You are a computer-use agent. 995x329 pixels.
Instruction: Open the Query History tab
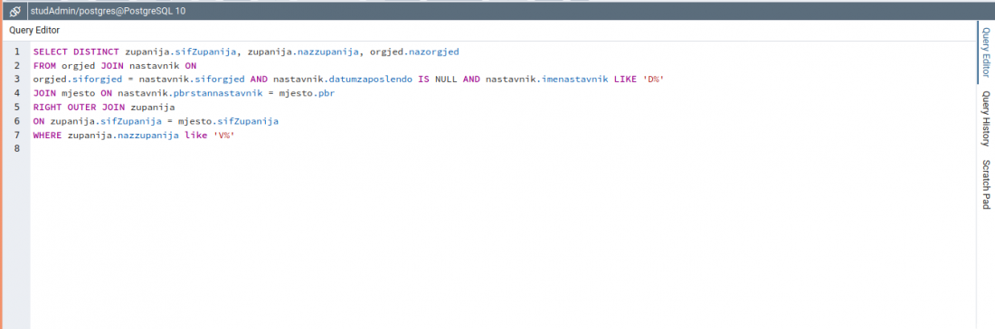[985, 118]
